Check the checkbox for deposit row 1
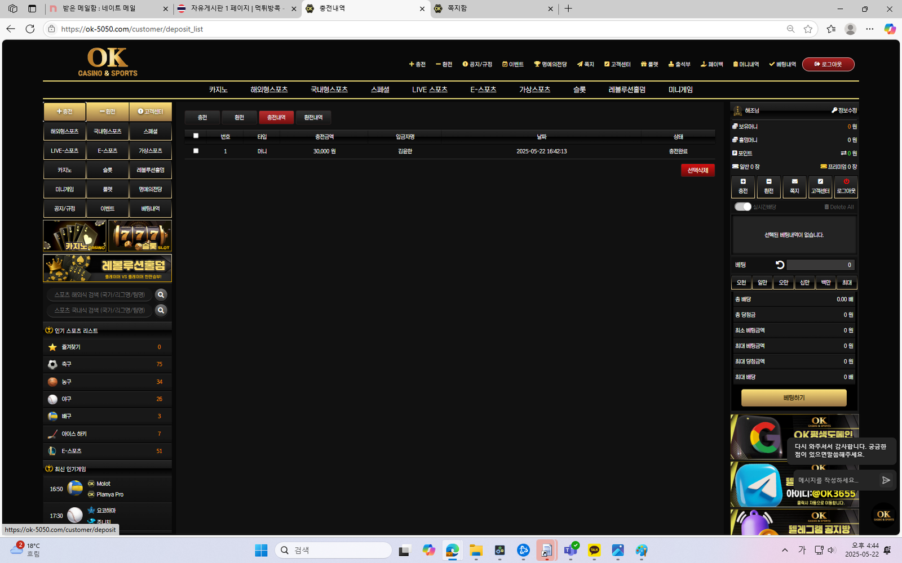 point(196,151)
